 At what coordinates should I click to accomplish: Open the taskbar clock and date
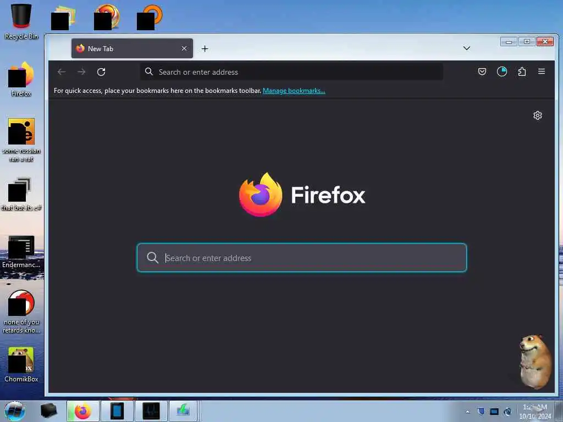[x=534, y=411]
